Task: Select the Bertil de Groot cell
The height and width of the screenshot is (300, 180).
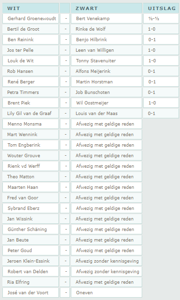Action: point(31,29)
